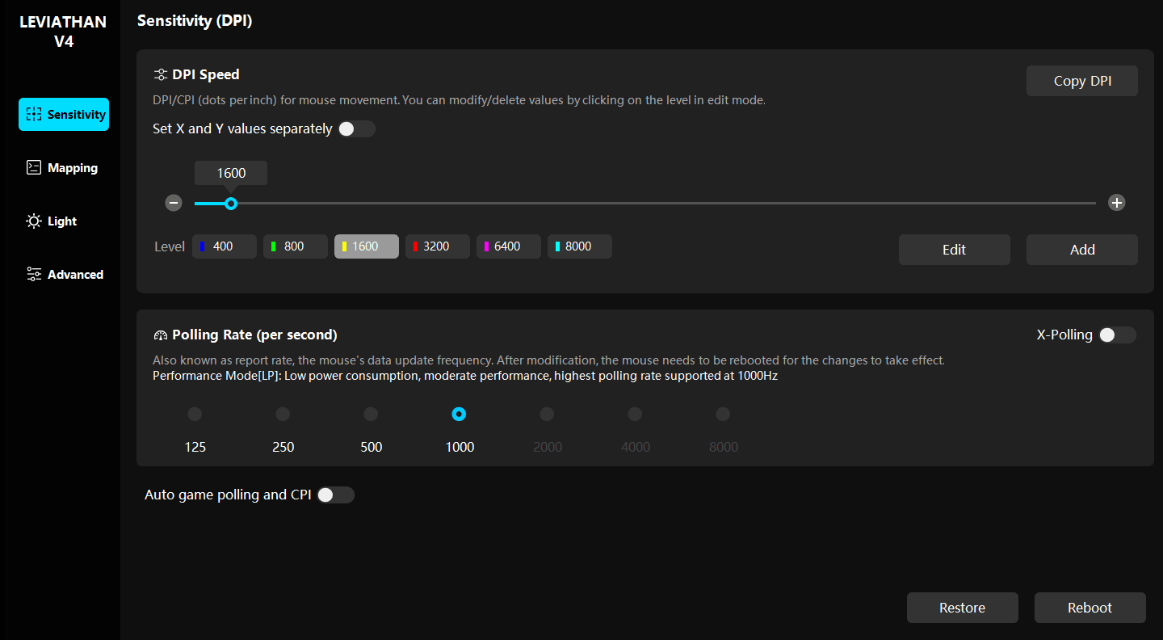
Task: Select the 400 DPI level with blue marker
Action: point(224,246)
